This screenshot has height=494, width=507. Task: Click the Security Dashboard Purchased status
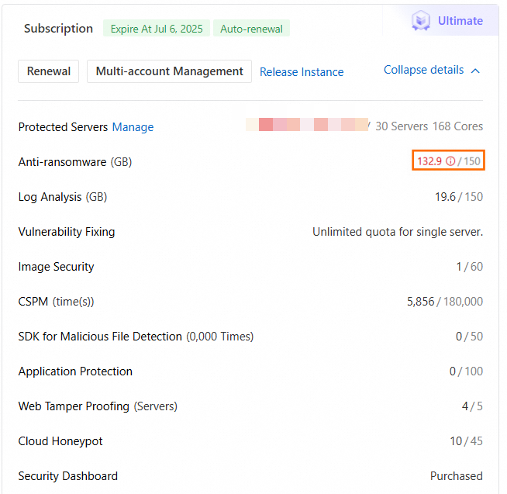pyautogui.click(x=456, y=476)
